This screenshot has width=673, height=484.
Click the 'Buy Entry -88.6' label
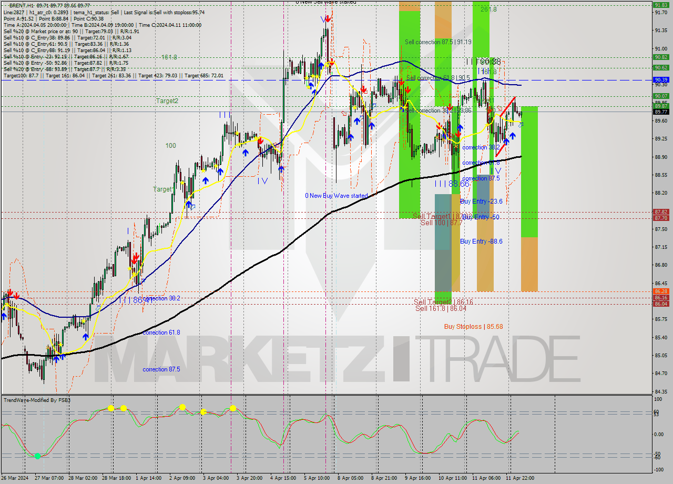click(x=481, y=241)
